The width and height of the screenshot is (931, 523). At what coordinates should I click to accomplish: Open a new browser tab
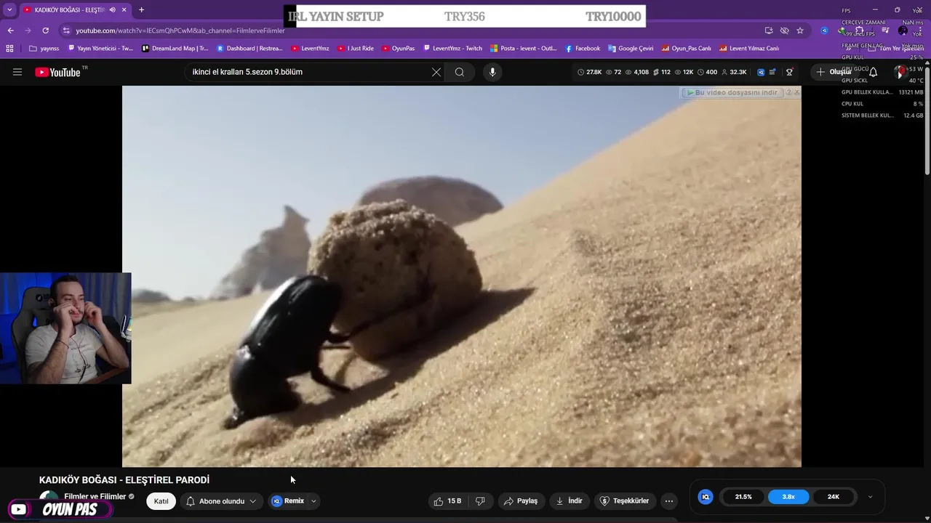click(x=141, y=9)
